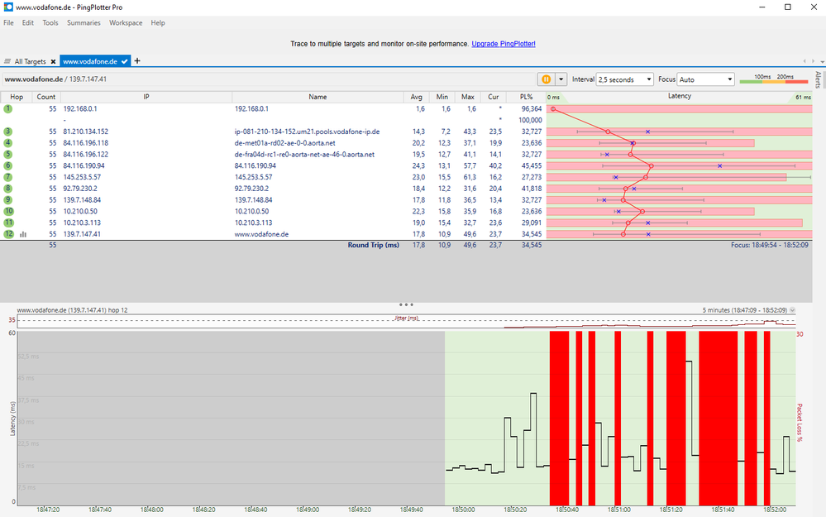Close the All Targets tab
Screen dimensions: 826x517
(x=53, y=62)
